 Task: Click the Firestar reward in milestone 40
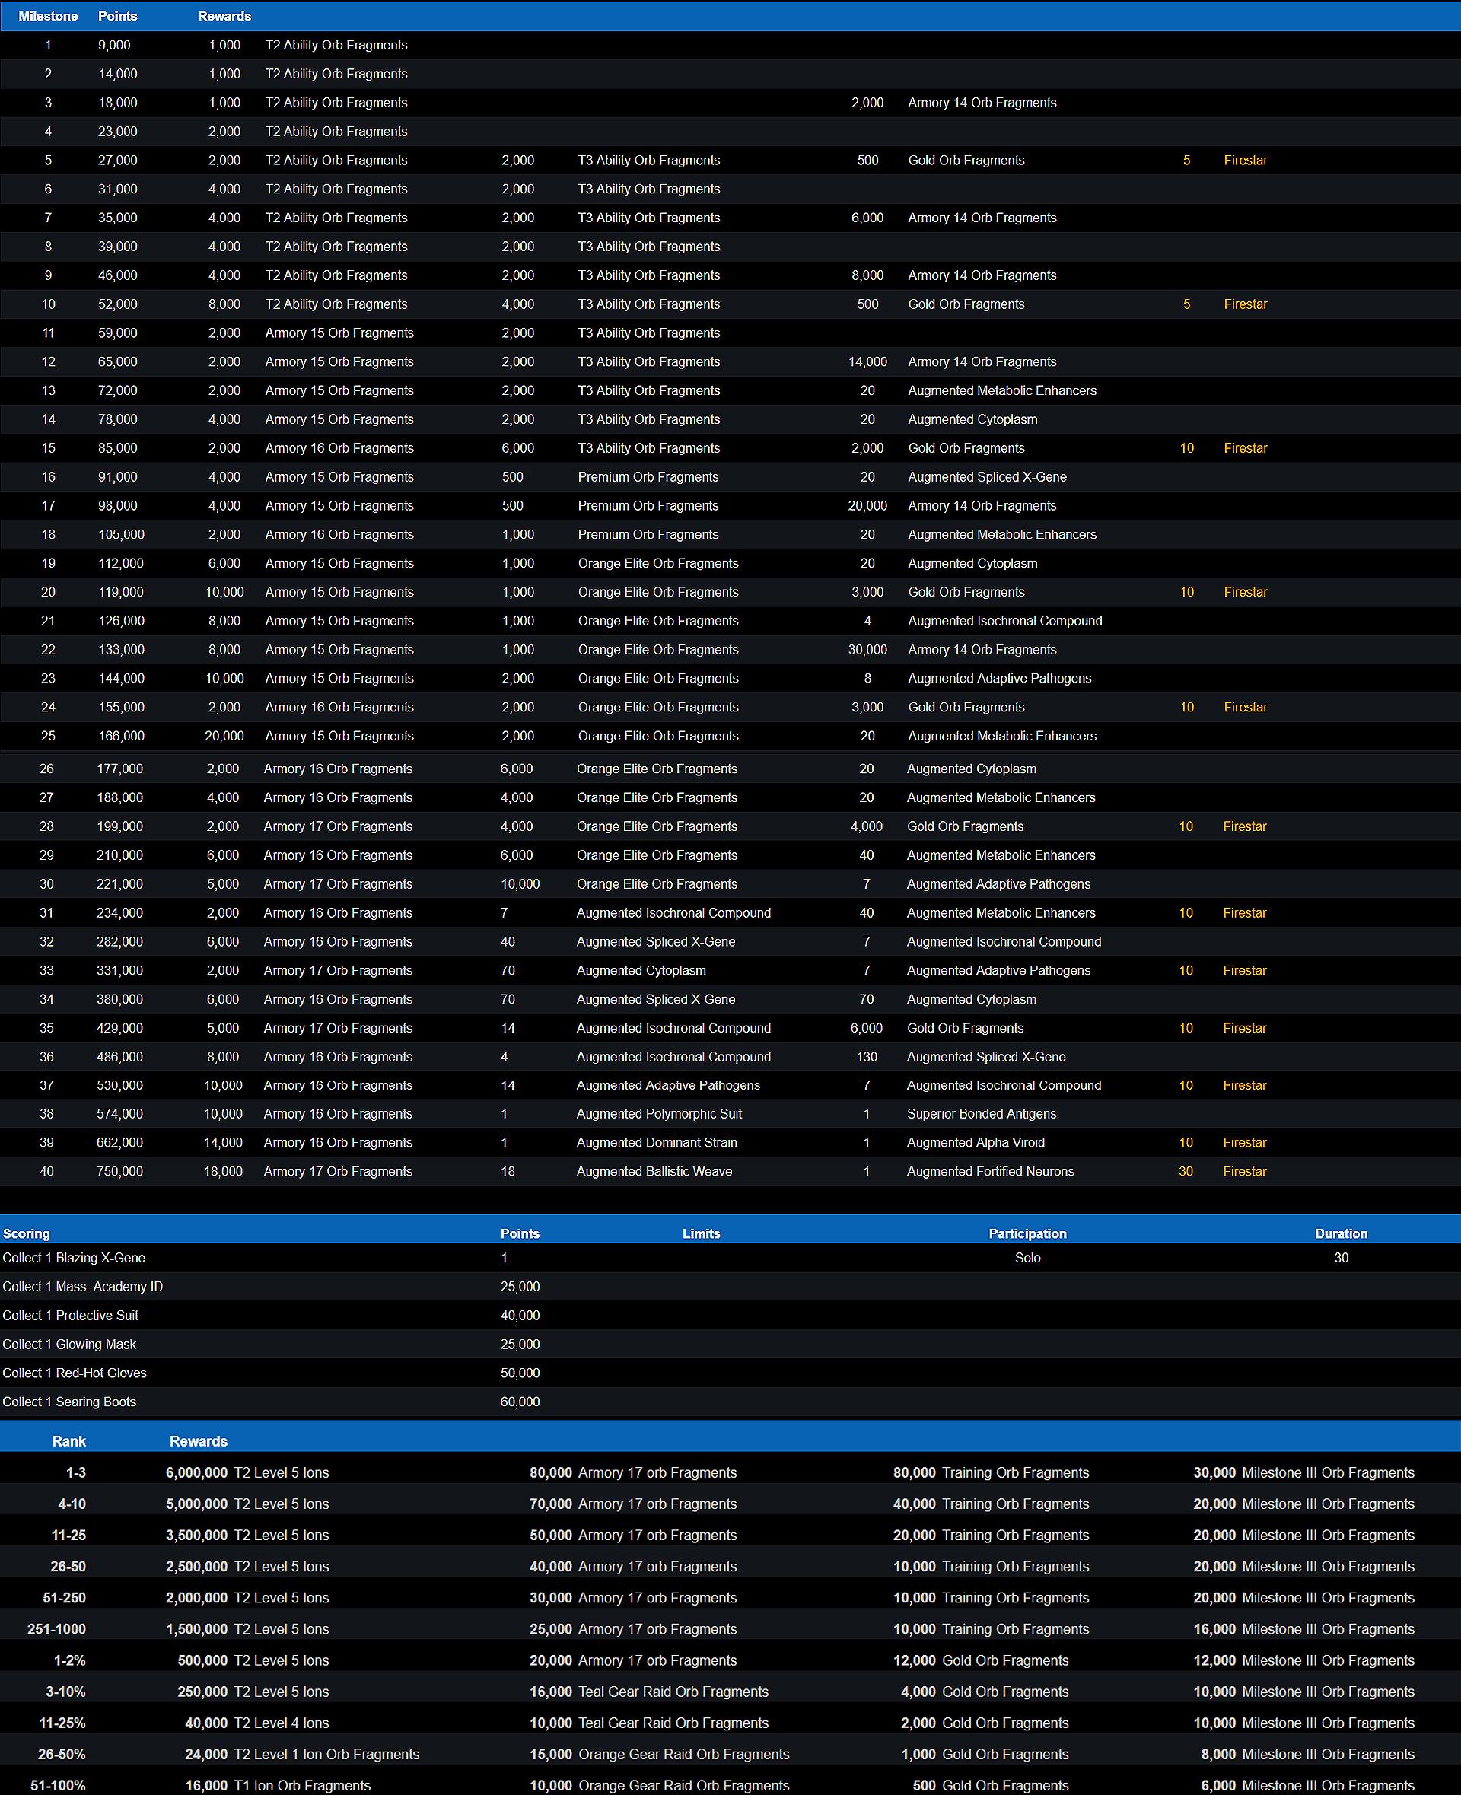coord(1244,1171)
